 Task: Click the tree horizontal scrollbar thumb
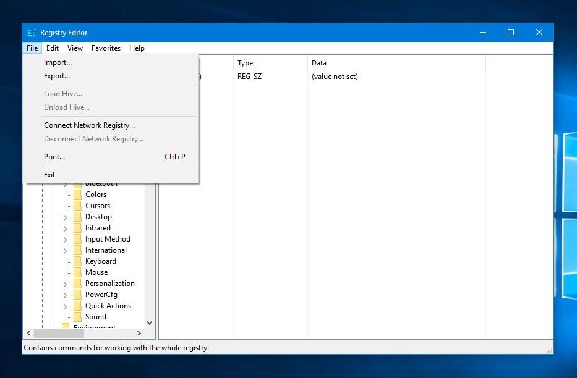[59, 333]
